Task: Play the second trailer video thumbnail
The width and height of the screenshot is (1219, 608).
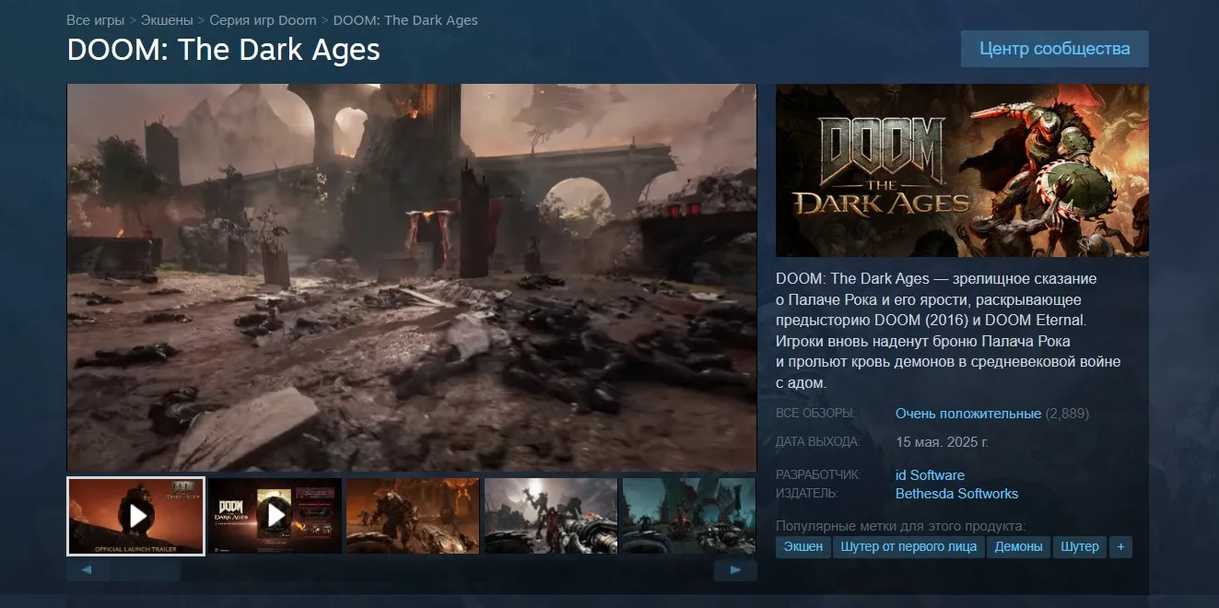Action: coord(275,516)
